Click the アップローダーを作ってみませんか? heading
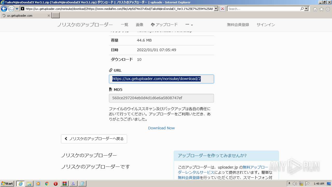Screen dimensions: 332x187 (x=212, y=156)
